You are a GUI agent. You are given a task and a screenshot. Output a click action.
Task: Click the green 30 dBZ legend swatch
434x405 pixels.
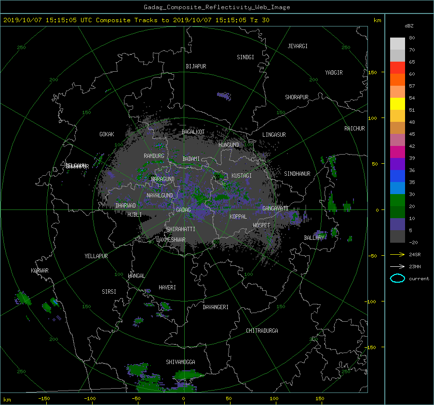click(397, 200)
